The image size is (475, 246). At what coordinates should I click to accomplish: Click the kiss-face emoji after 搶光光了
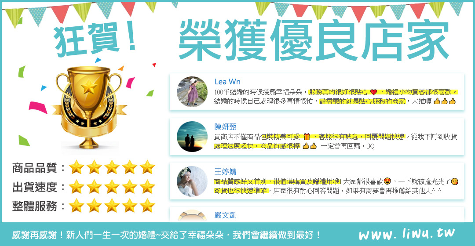[x=454, y=181]
